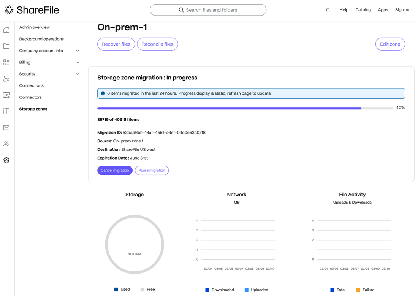Click the migration ID value text
This screenshot has height=296, width=418.
pos(164,133)
